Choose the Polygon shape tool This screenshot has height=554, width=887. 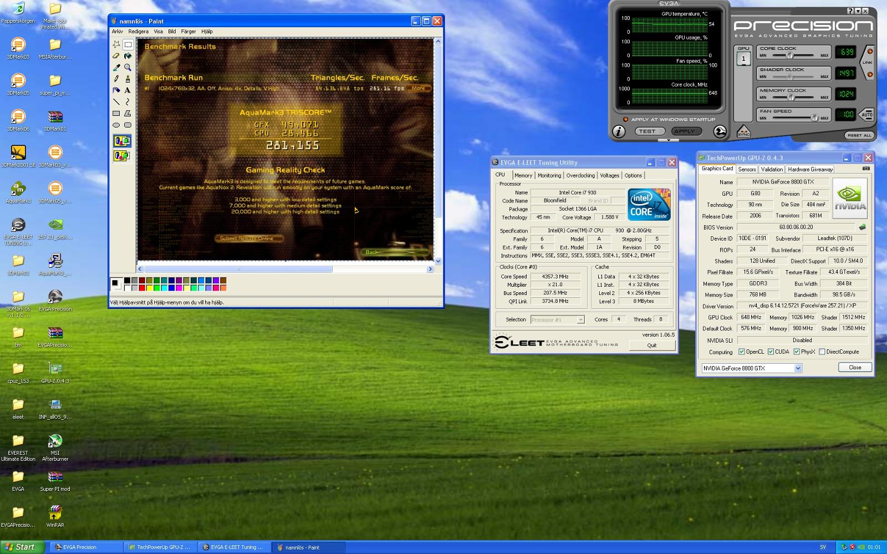click(128, 113)
